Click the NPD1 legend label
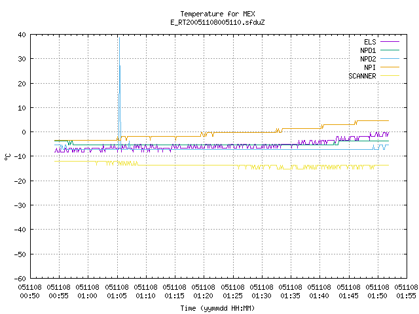Screen dimensions: 419x314 click(368, 50)
